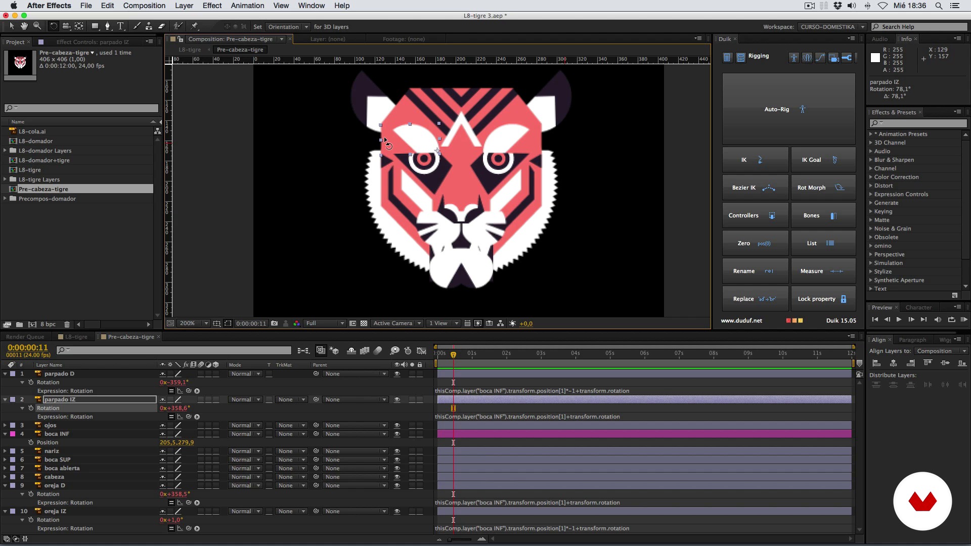Toggle transparency grid in viewer
The height and width of the screenshot is (546, 971).
click(364, 324)
